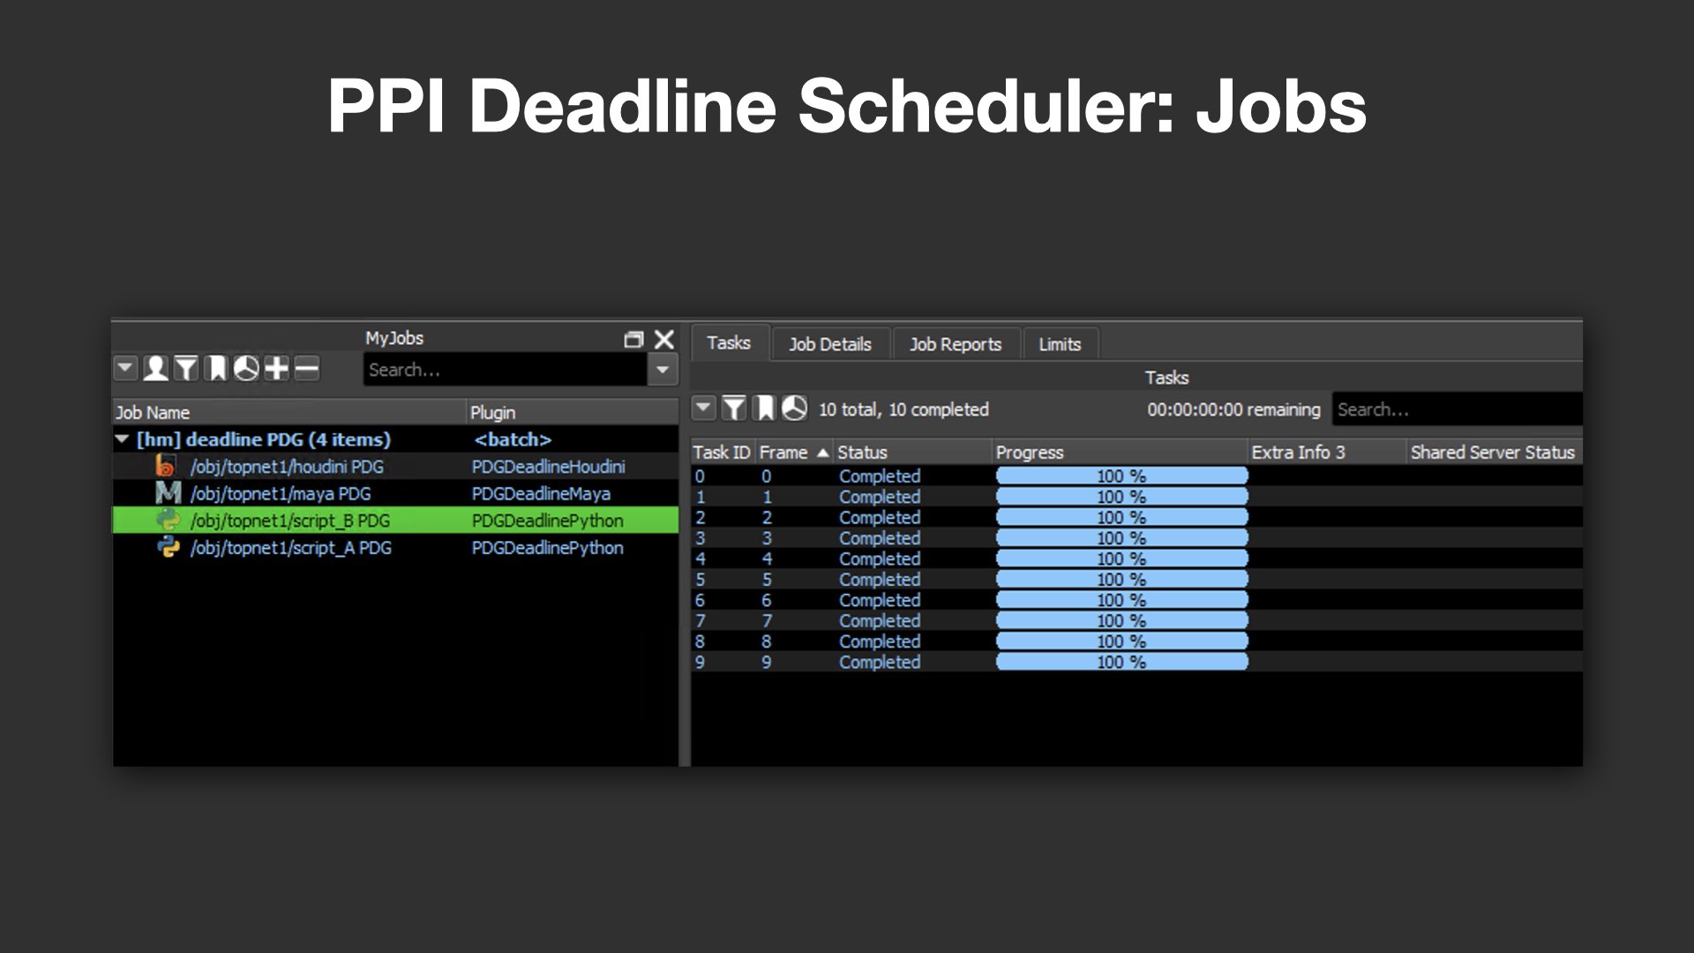Click the Maya icon of maya PDG job

168,492
